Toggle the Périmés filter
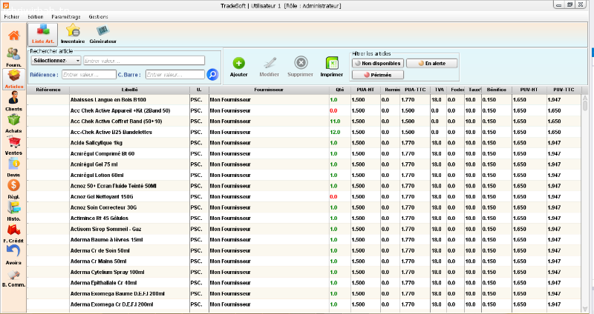 (x=378, y=75)
